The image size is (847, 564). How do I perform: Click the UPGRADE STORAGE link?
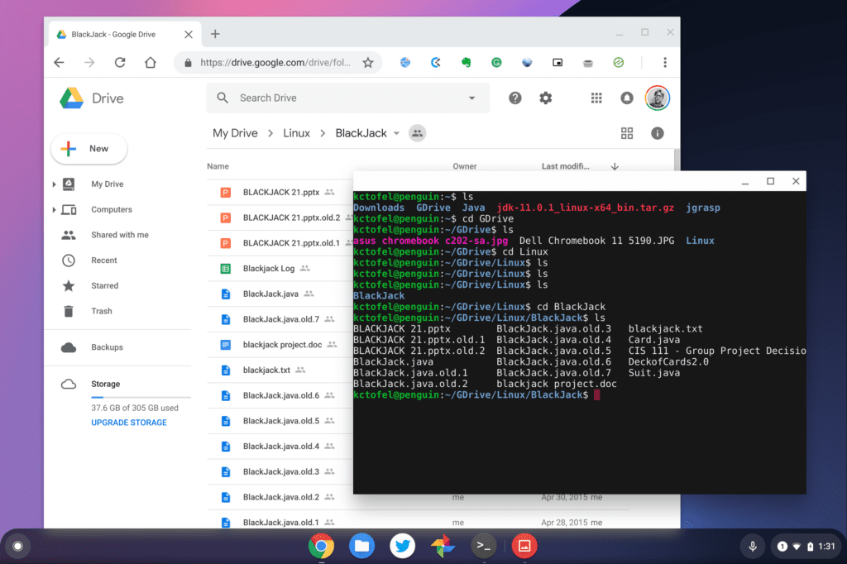tap(129, 423)
